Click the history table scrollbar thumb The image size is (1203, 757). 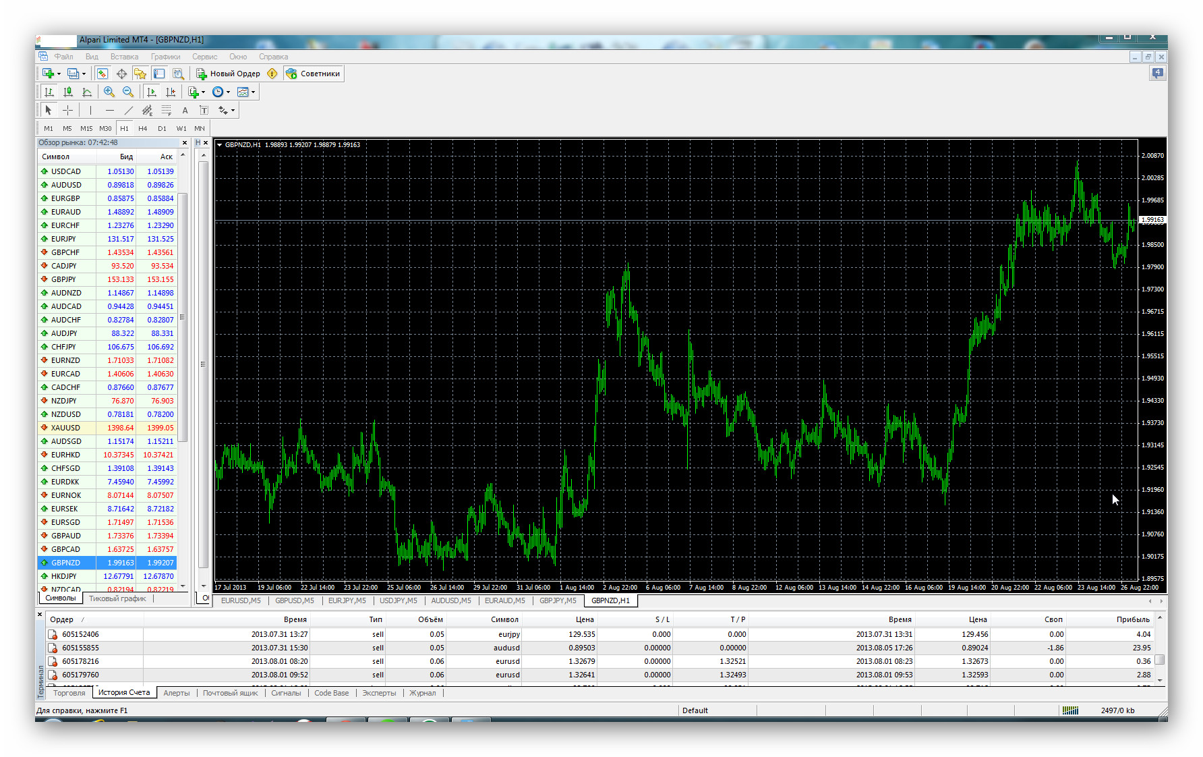pos(1160,660)
